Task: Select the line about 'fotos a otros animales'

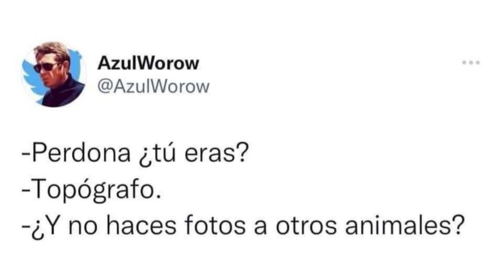Action: pos(243,226)
